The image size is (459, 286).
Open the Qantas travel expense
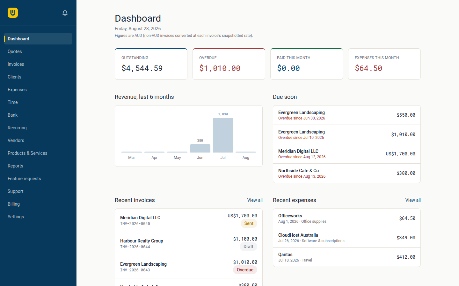click(347, 257)
